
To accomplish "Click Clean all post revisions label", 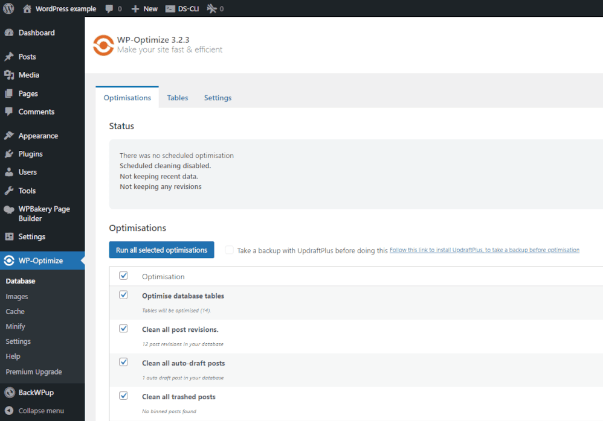I will (x=180, y=329).
